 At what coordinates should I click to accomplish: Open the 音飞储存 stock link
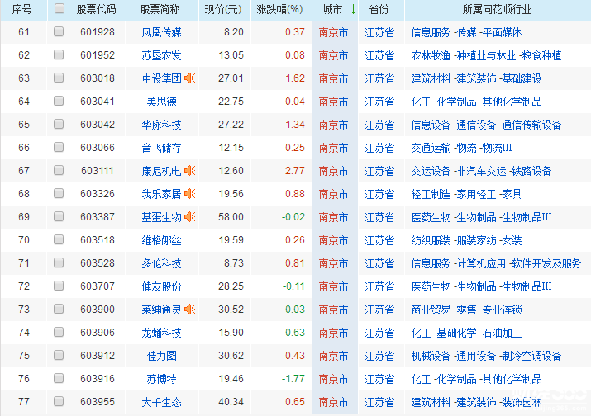point(161,148)
